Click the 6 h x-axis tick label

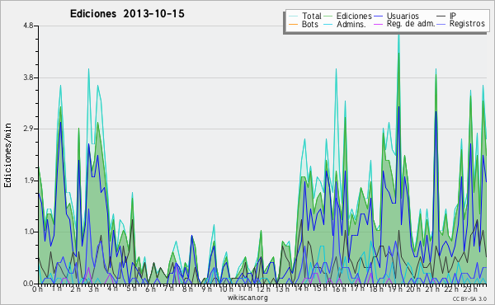[150, 289]
